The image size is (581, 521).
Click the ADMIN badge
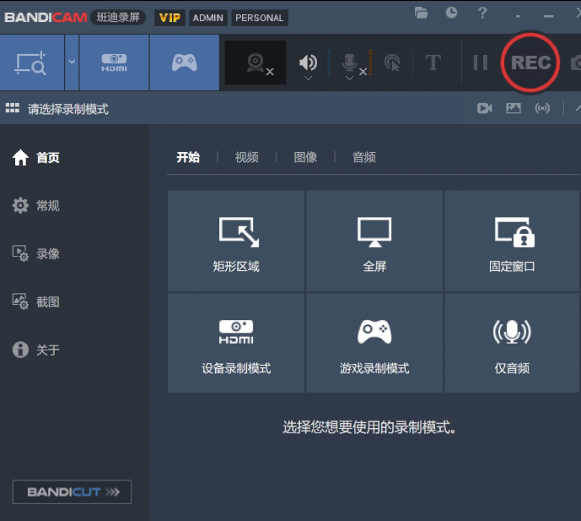(x=208, y=18)
